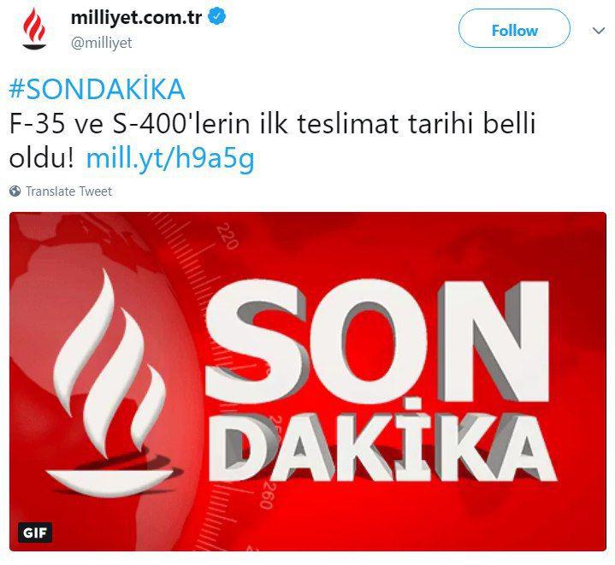Click the F-35 ve S-400 tweet text
This screenshot has height=565, width=615.
[x=272, y=124]
